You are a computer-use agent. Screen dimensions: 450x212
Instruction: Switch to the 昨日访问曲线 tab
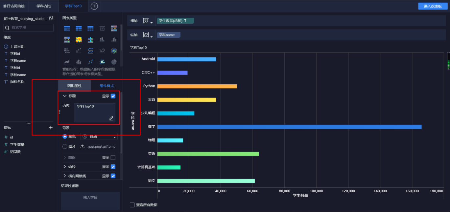[14, 6]
